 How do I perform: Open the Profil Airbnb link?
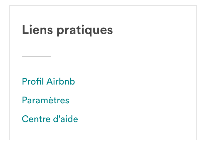click(48, 82)
